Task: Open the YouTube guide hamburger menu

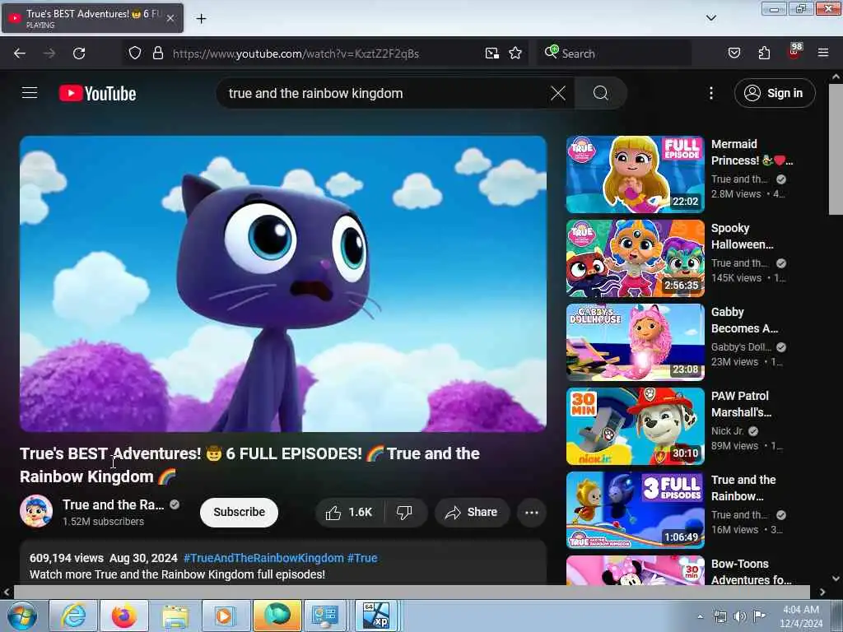Action: coord(30,93)
